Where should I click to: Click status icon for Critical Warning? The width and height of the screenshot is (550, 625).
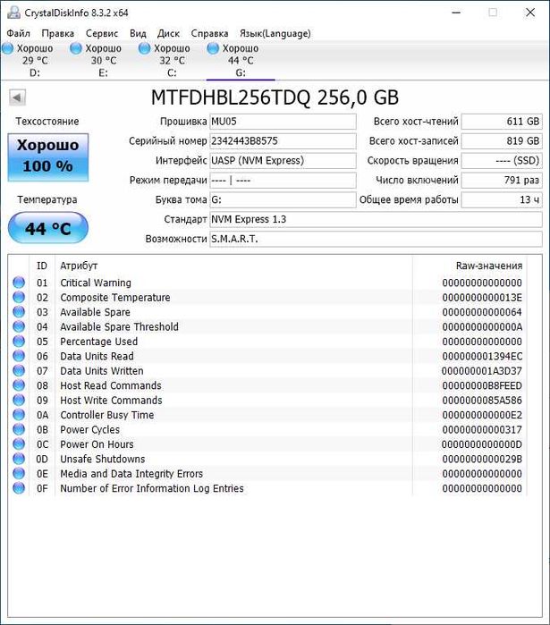coord(19,283)
